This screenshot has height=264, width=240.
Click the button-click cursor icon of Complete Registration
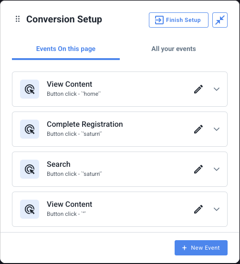coord(30,129)
